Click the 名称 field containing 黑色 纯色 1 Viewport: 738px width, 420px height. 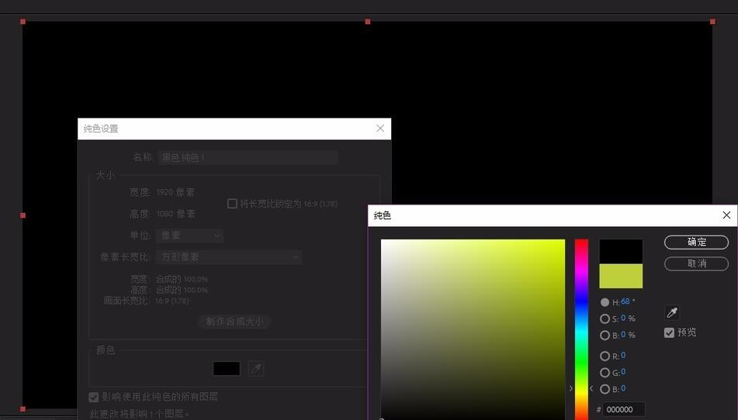coord(248,157)
